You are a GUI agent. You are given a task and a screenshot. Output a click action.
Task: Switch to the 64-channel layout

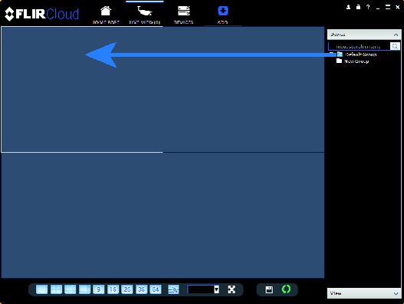tap(156, 289)
